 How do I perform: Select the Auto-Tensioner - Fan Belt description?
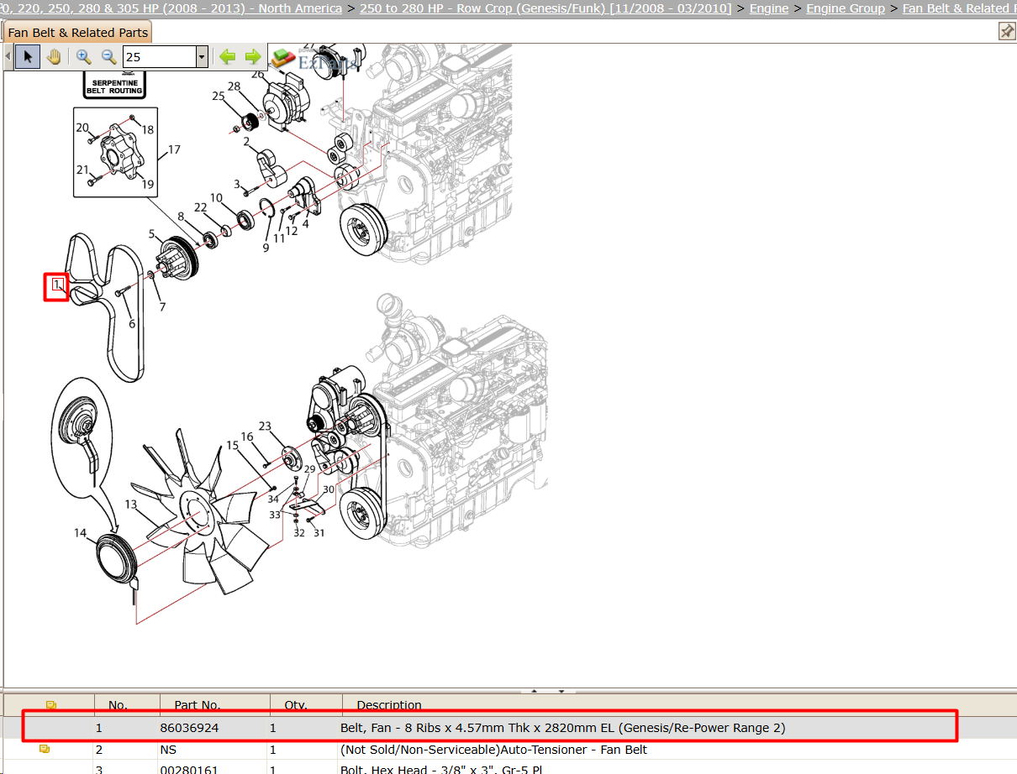(493, 750)
